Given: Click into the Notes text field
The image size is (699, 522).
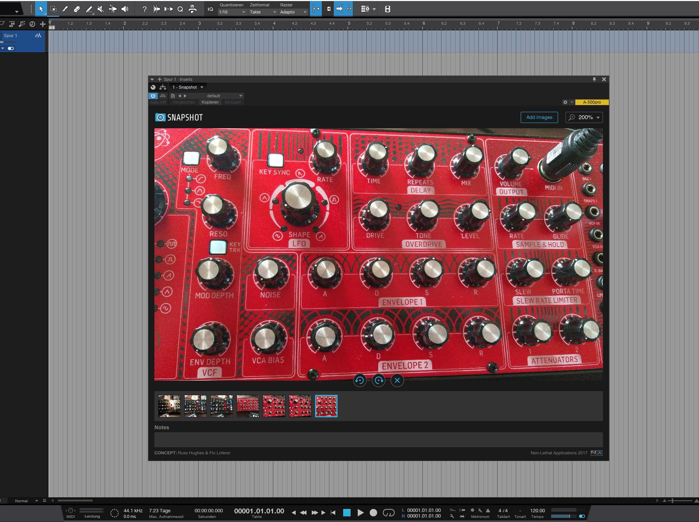Looking at the screenshot, I should click(378, 440).
